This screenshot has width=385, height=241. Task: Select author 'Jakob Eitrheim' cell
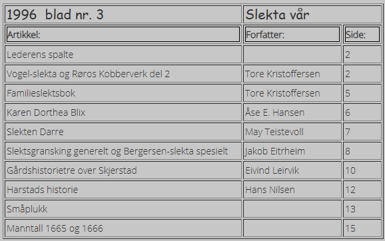[x=292, y=151]
